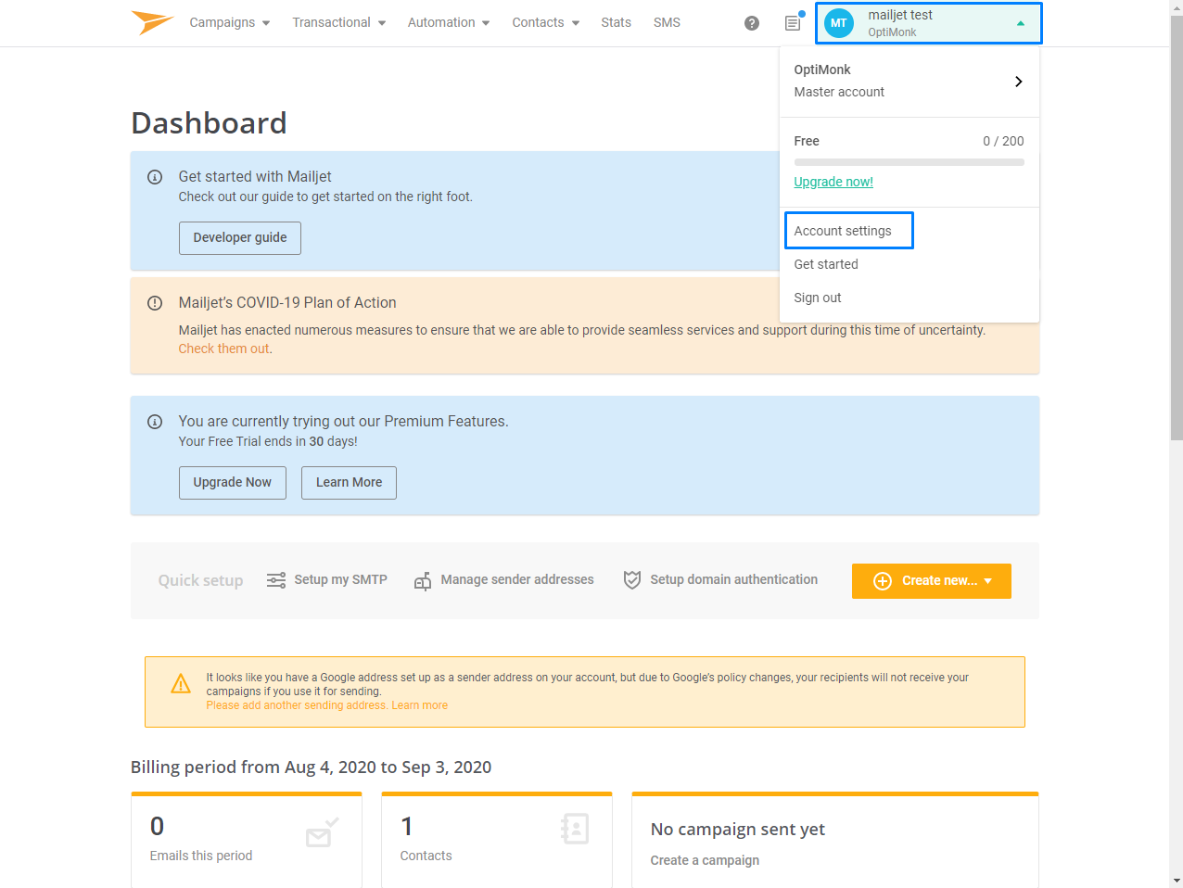Follow the green Upgrade now! link
The image size is (1183, 888).
click(x=833, y=182)
